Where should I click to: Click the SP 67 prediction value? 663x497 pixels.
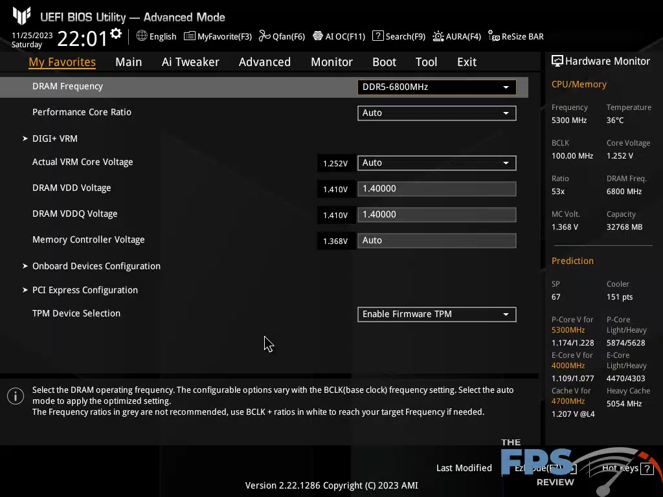coord(556,297)
